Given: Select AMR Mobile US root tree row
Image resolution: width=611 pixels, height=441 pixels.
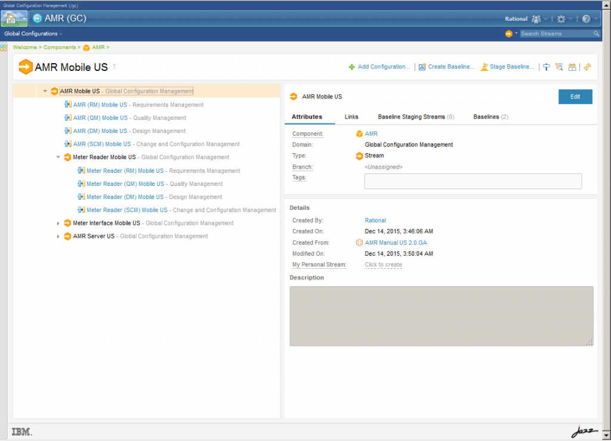Looking at the screenshot, I should click(x=147, y=91).
